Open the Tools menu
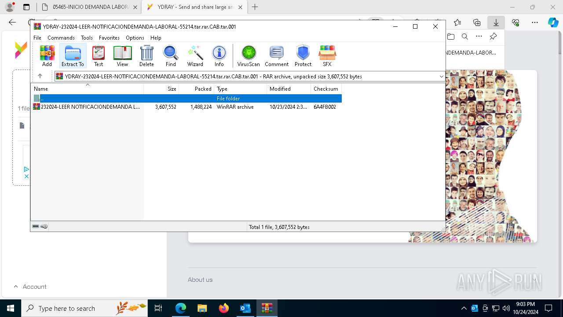This screenshot has width=563, height=317. click(x=87, y=38)
